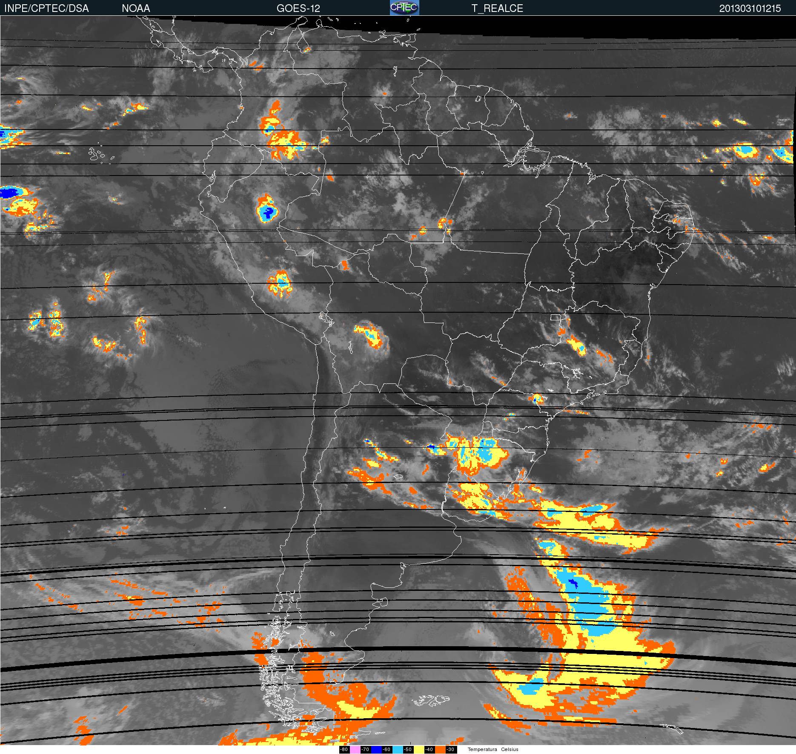Click the 201303101215 timestamp
Screen dimensions: 796x754
750,9
